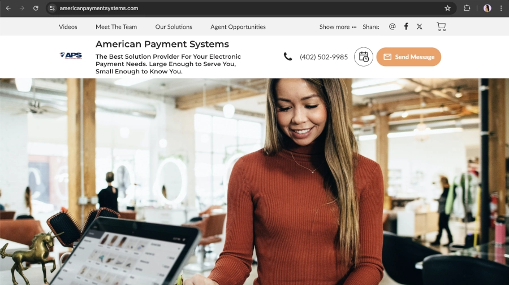Share the page on Facebook

click(406, 27)
